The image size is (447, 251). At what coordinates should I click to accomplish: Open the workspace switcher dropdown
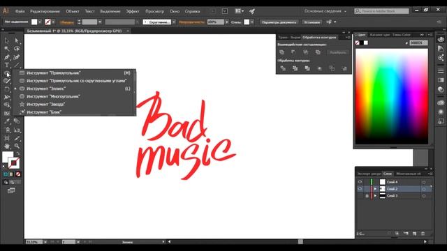coord(325,11)
